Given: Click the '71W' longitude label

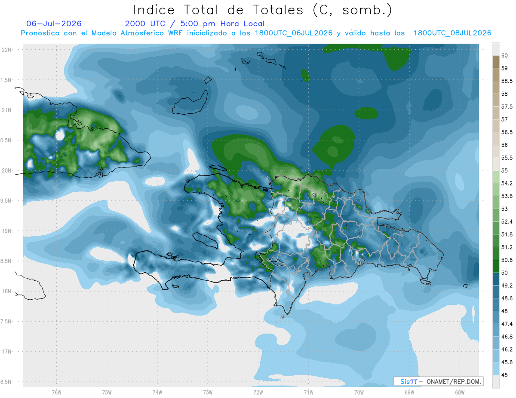Looking at the screenshot, I should click(308, 392).
